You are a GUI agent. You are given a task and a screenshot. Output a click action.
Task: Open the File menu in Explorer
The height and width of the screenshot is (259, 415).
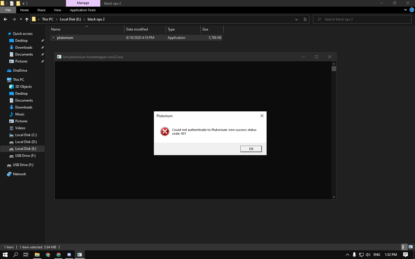(8, 10)
